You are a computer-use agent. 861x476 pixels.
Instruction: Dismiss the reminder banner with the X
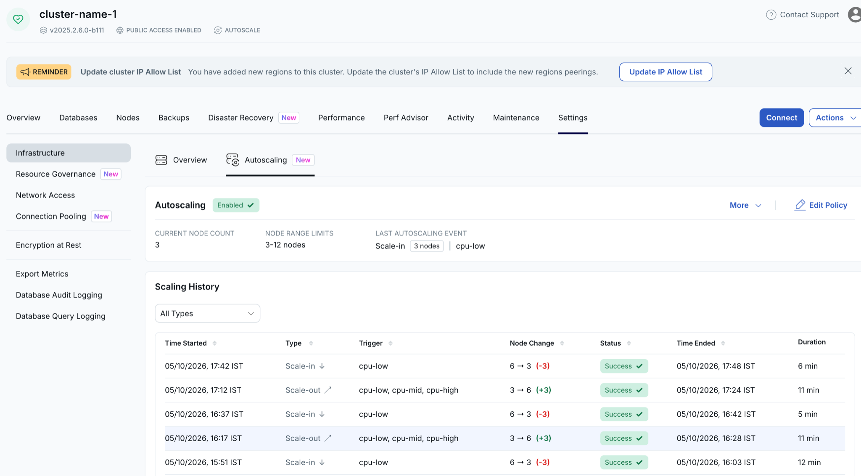point(848,71)
